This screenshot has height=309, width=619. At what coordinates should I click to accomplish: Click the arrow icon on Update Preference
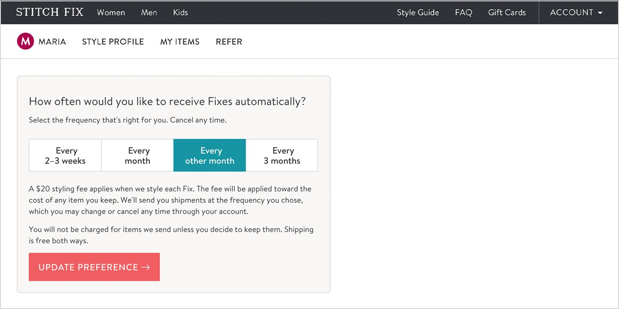click(146, 267)
